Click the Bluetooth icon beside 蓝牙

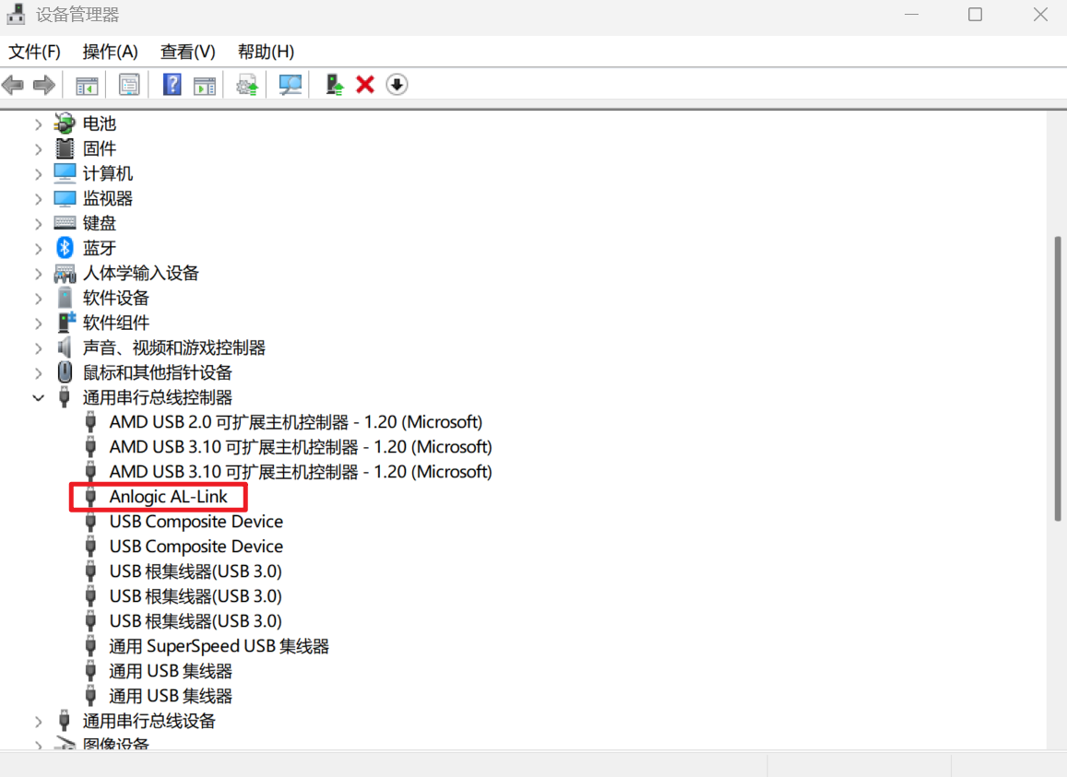[x=65, y=248]
